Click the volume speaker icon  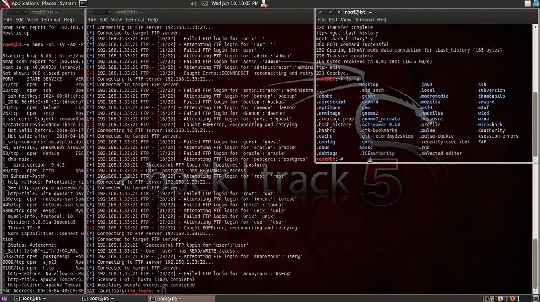pos(194,3)
